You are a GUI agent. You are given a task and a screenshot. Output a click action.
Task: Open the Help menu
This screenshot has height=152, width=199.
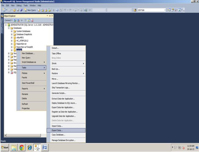(39, 6)
